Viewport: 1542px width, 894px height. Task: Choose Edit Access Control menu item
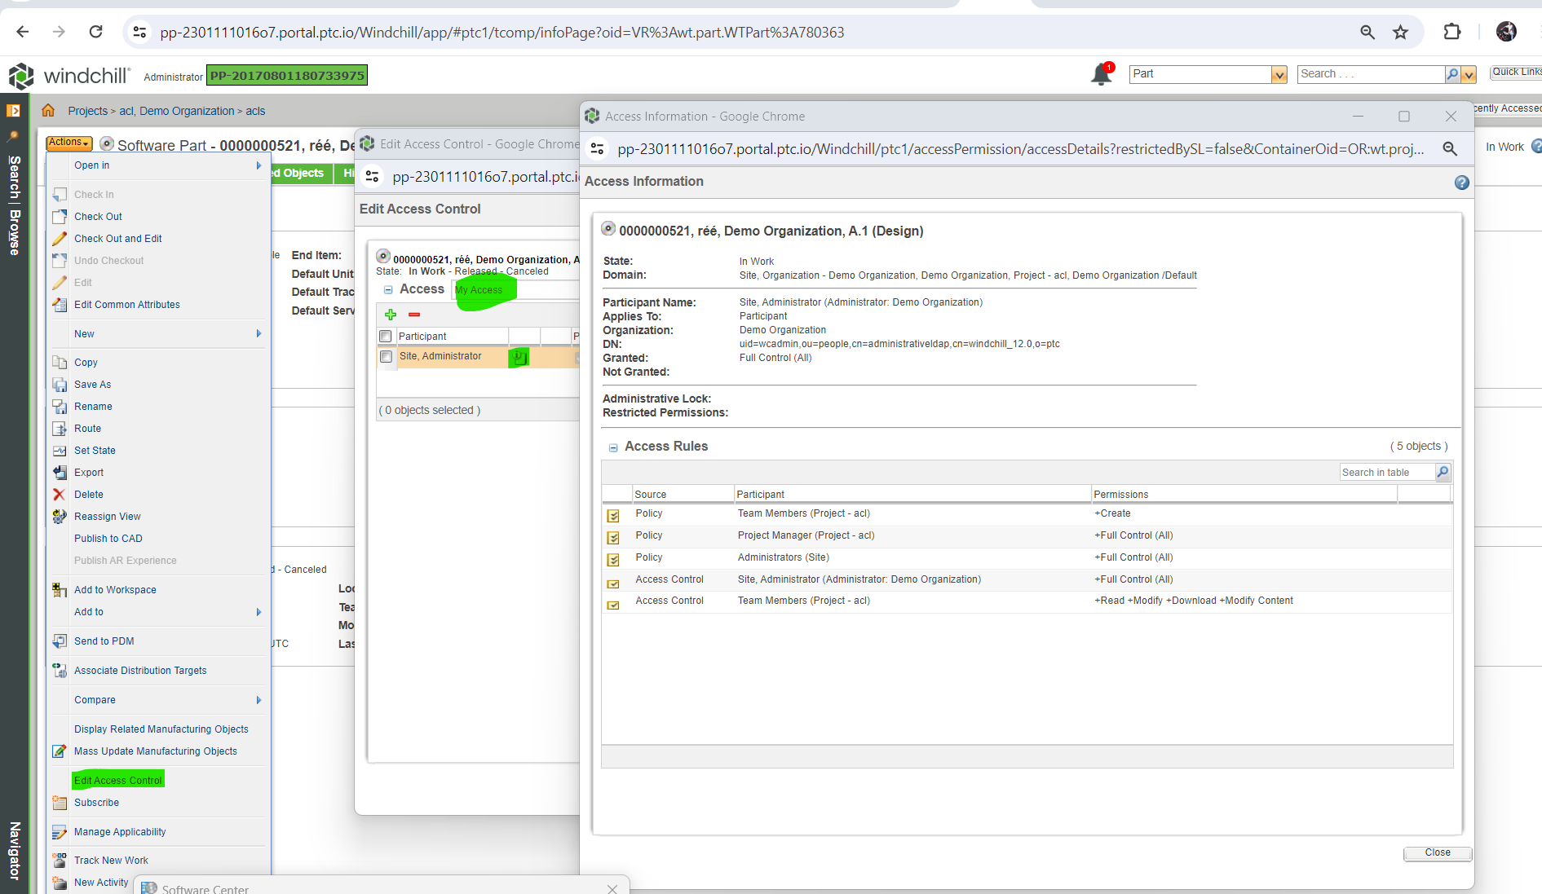(118, 780)
